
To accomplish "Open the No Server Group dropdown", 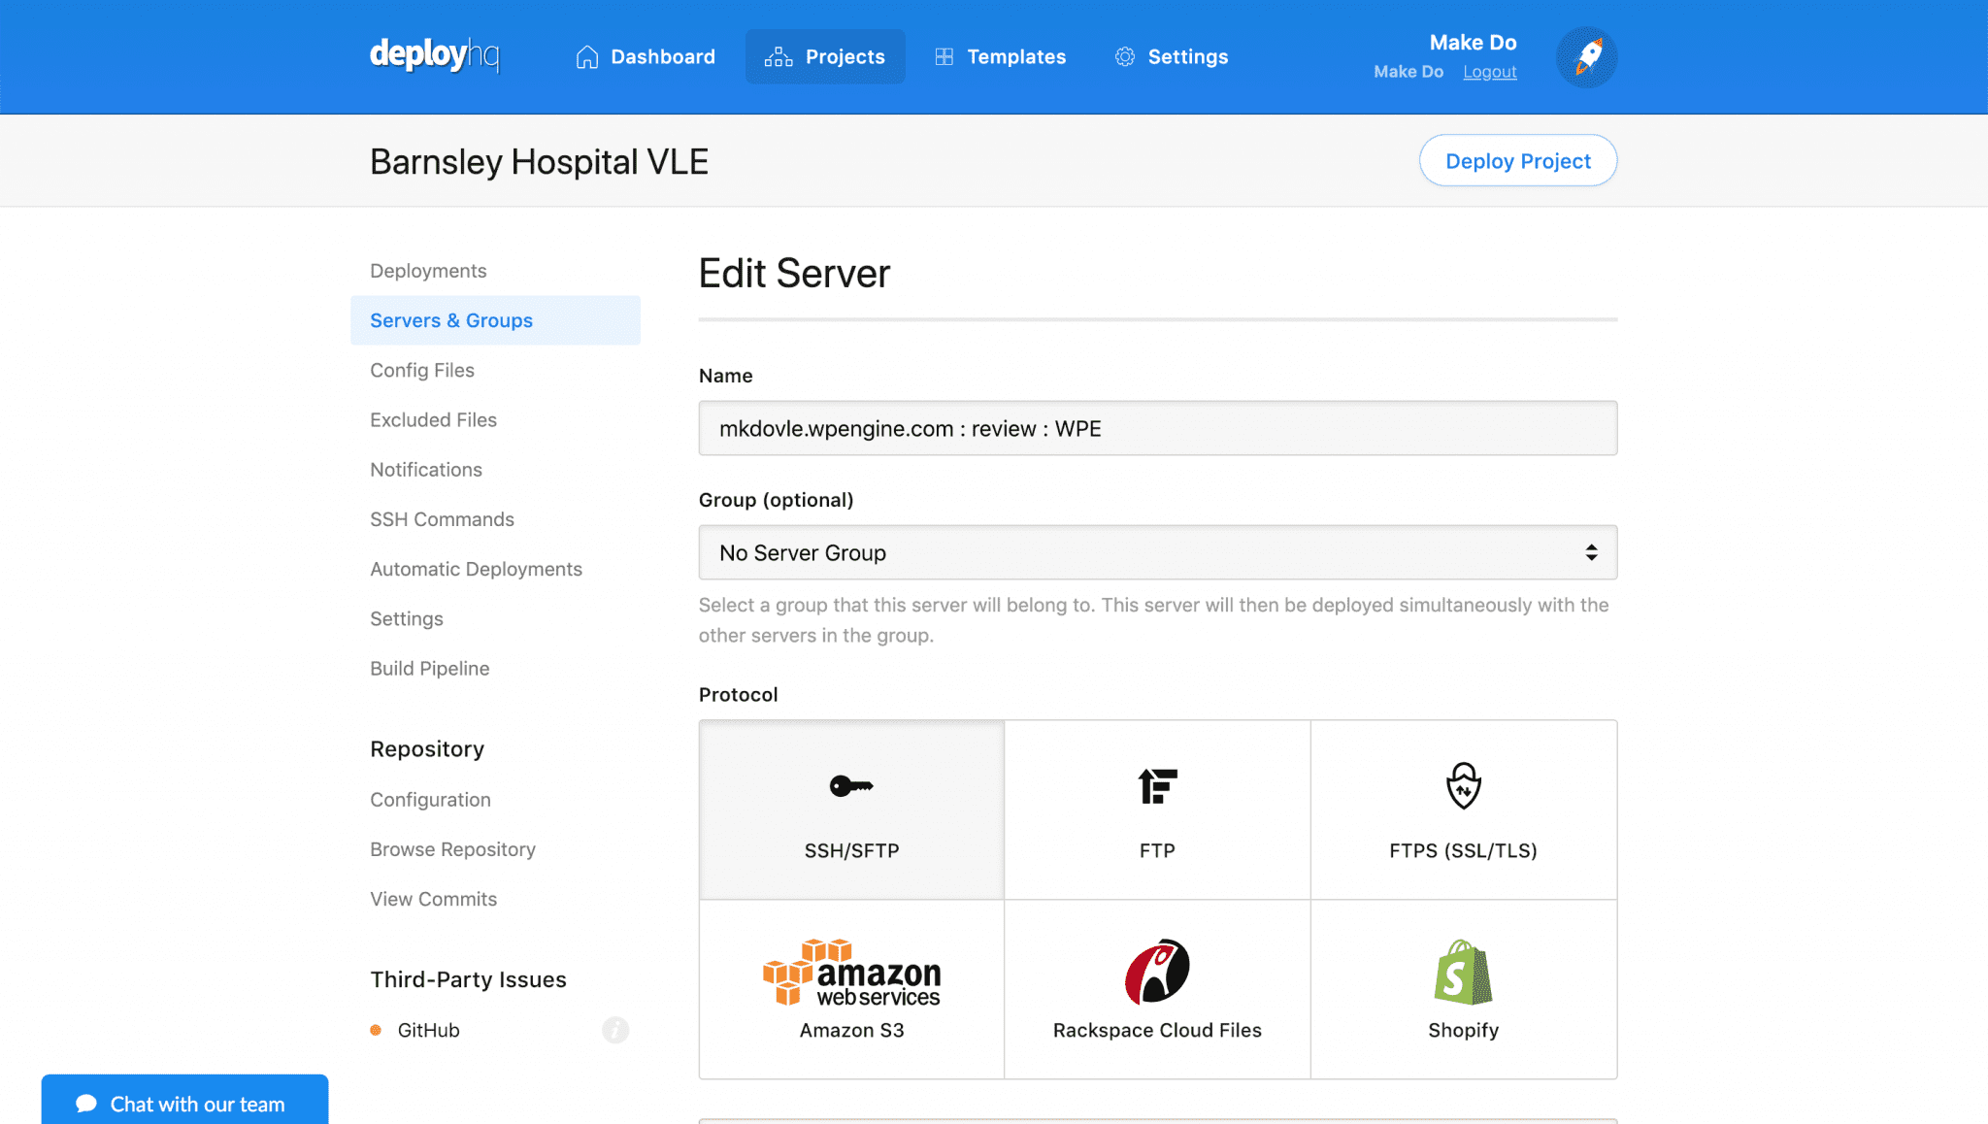I will [1157, 552].
